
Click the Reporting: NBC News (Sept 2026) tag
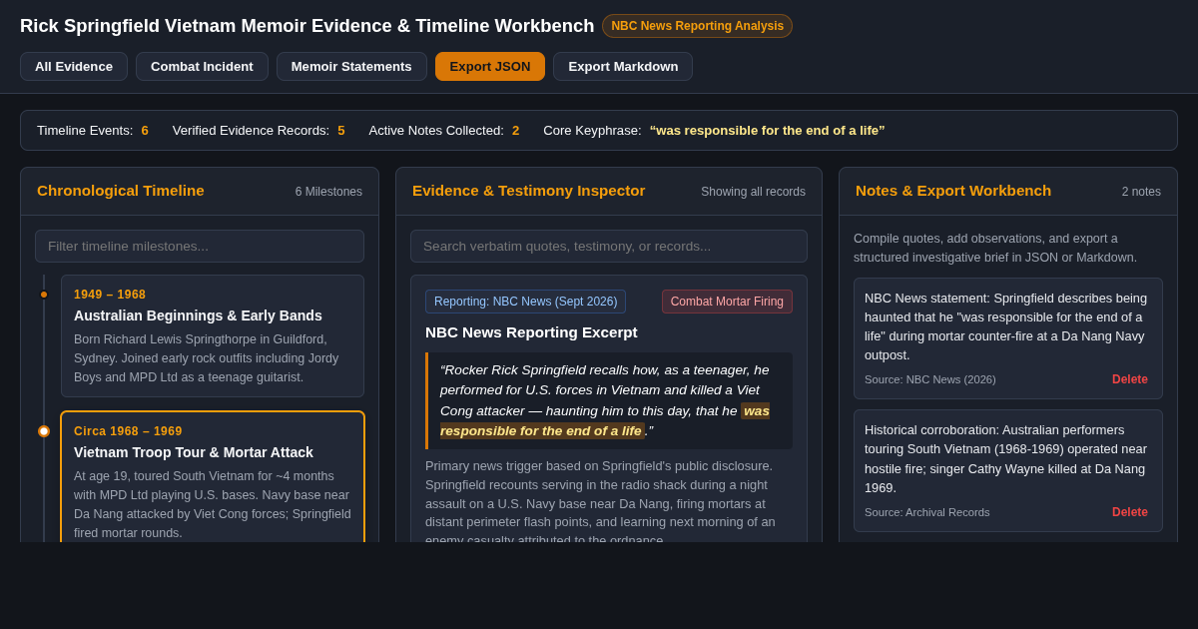[525, 302]
